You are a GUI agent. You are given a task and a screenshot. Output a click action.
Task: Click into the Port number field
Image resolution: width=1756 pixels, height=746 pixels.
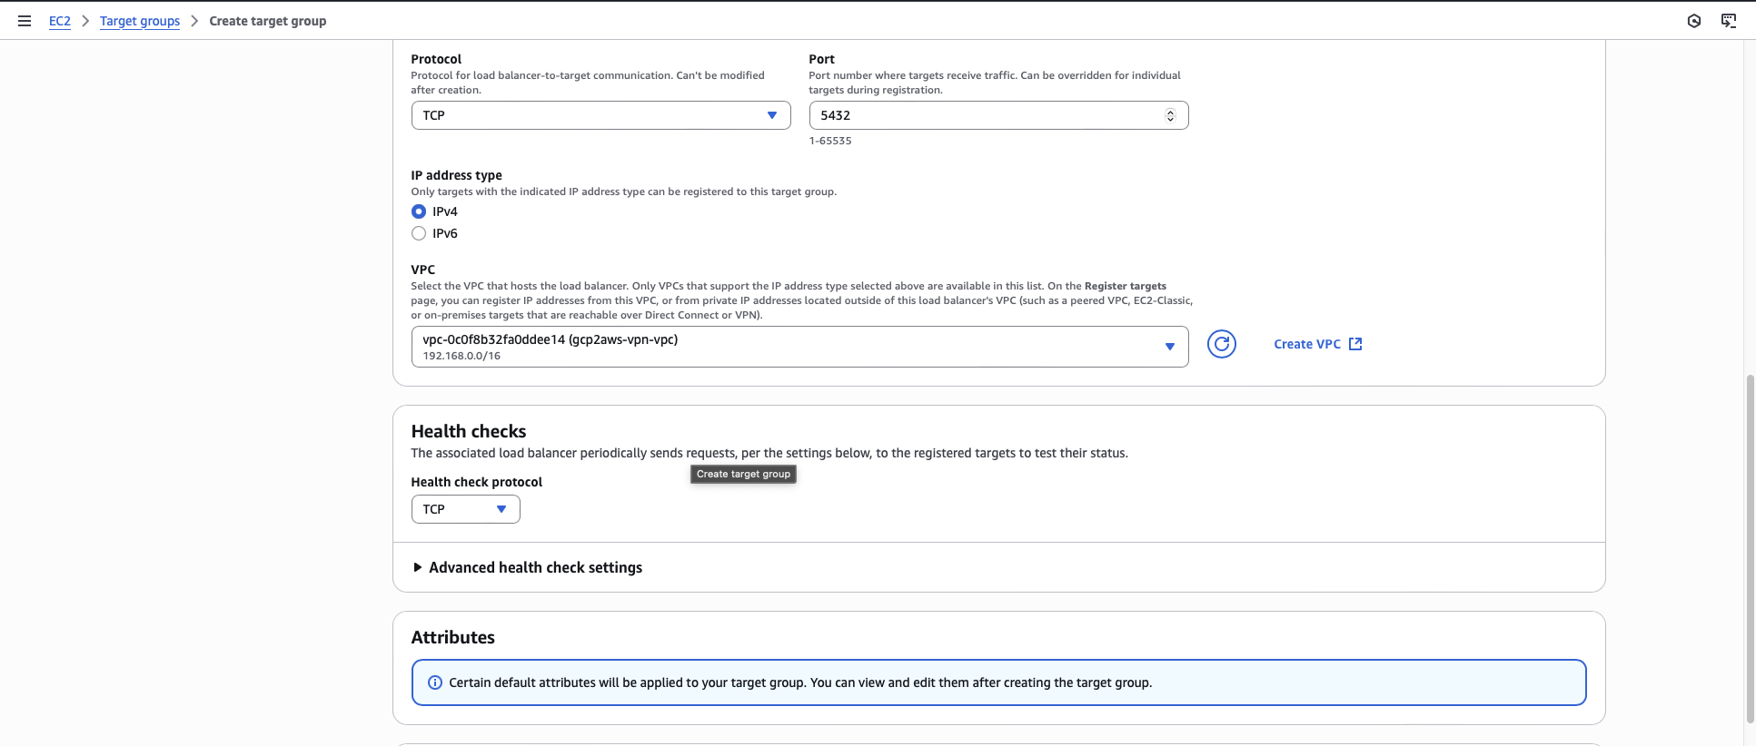981,115
